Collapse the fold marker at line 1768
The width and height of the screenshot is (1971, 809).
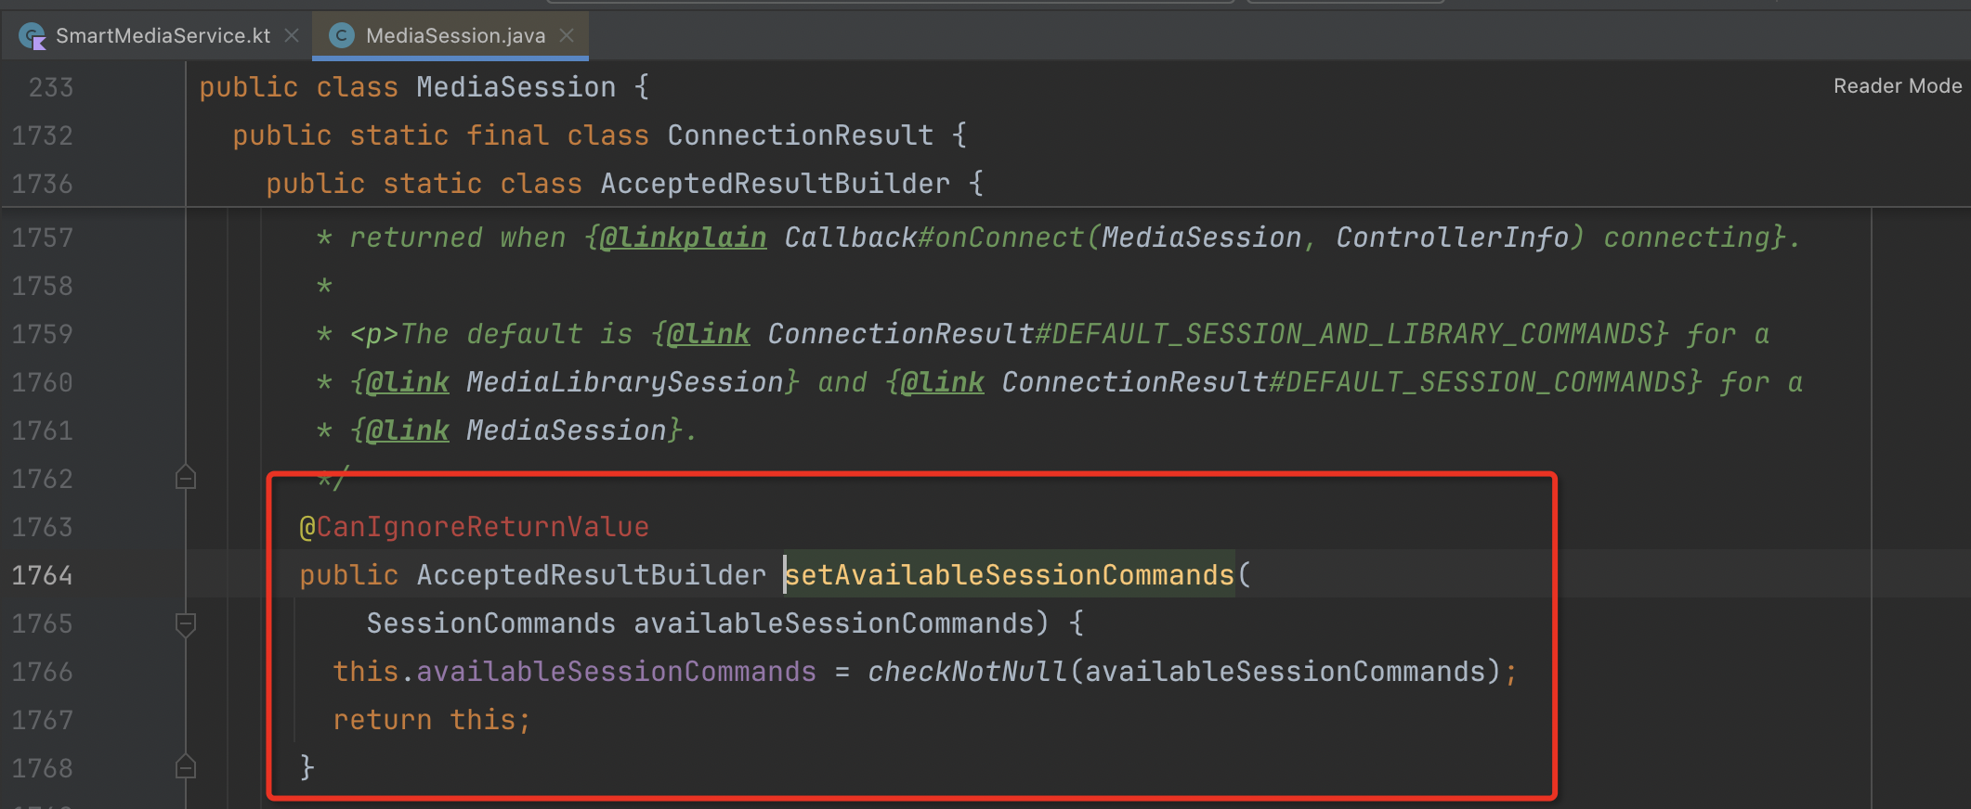pos(185,767)
